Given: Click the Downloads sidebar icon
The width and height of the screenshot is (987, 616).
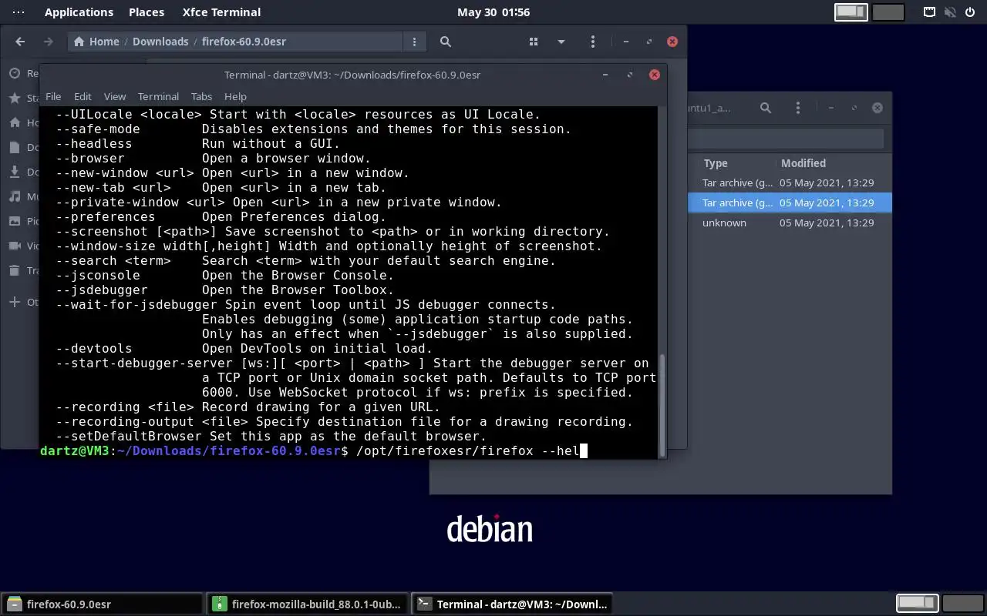Looking at the screenshot, I should pyautogui.click(x=15, y=172).
